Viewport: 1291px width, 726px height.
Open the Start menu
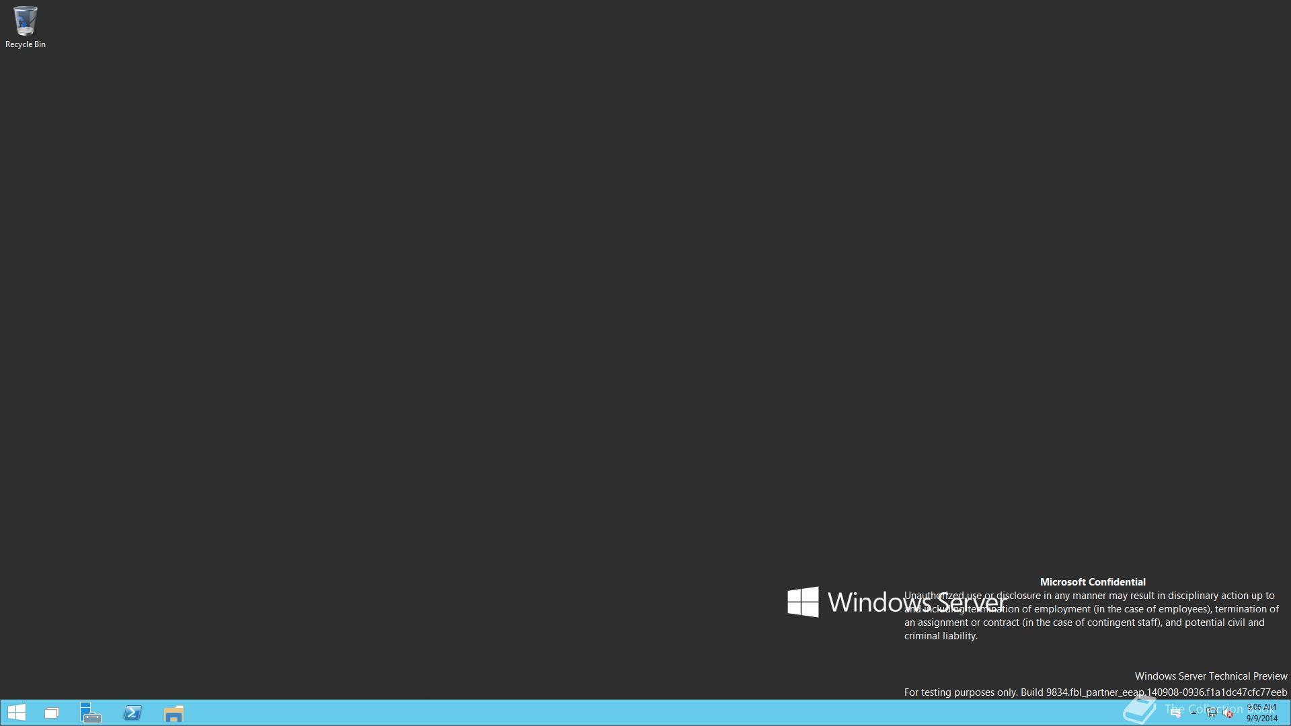16,713
